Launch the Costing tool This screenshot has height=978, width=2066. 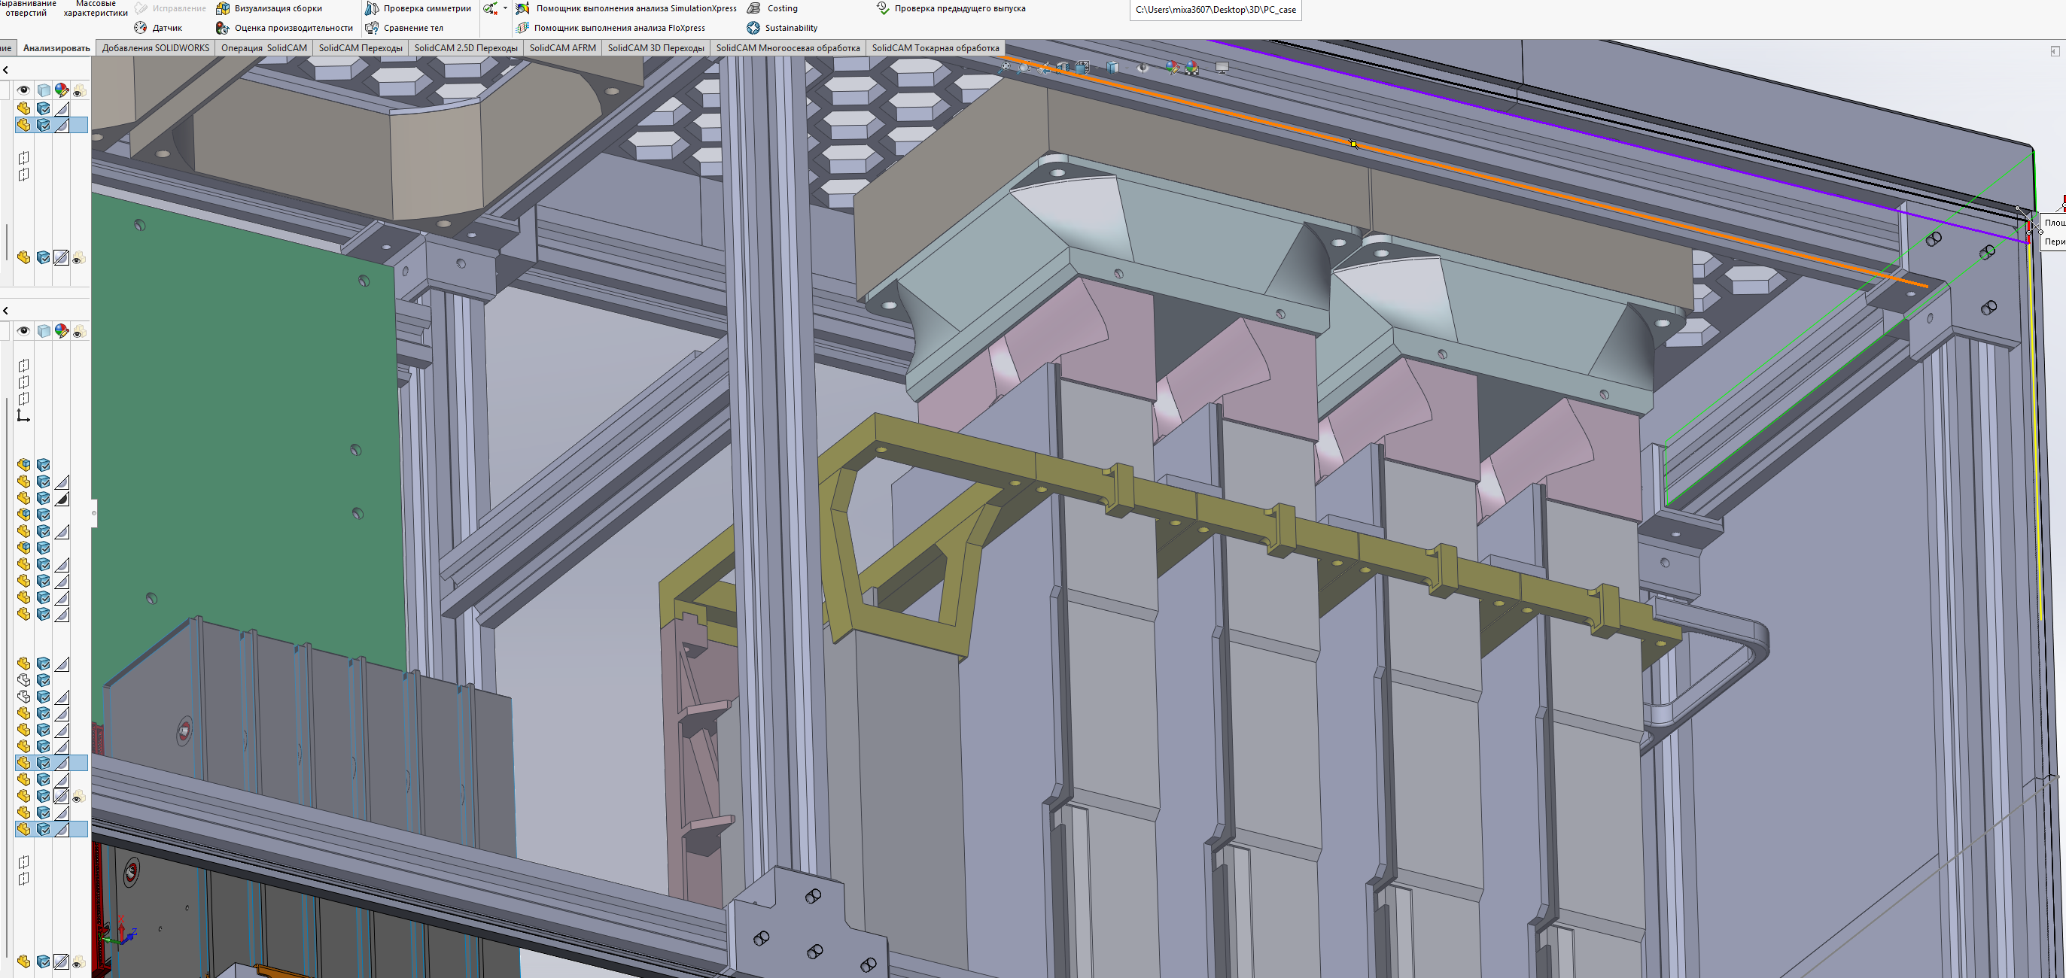pos(782,9)
